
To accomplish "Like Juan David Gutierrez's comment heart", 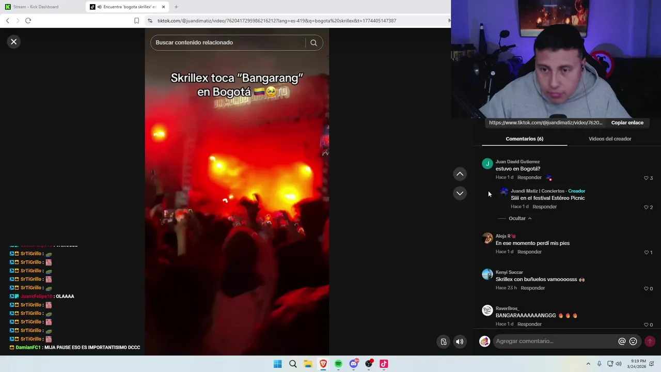I will 646,178.
